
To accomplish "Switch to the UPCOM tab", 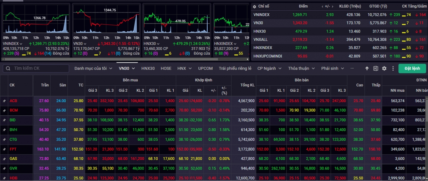I will pos(205,68).
